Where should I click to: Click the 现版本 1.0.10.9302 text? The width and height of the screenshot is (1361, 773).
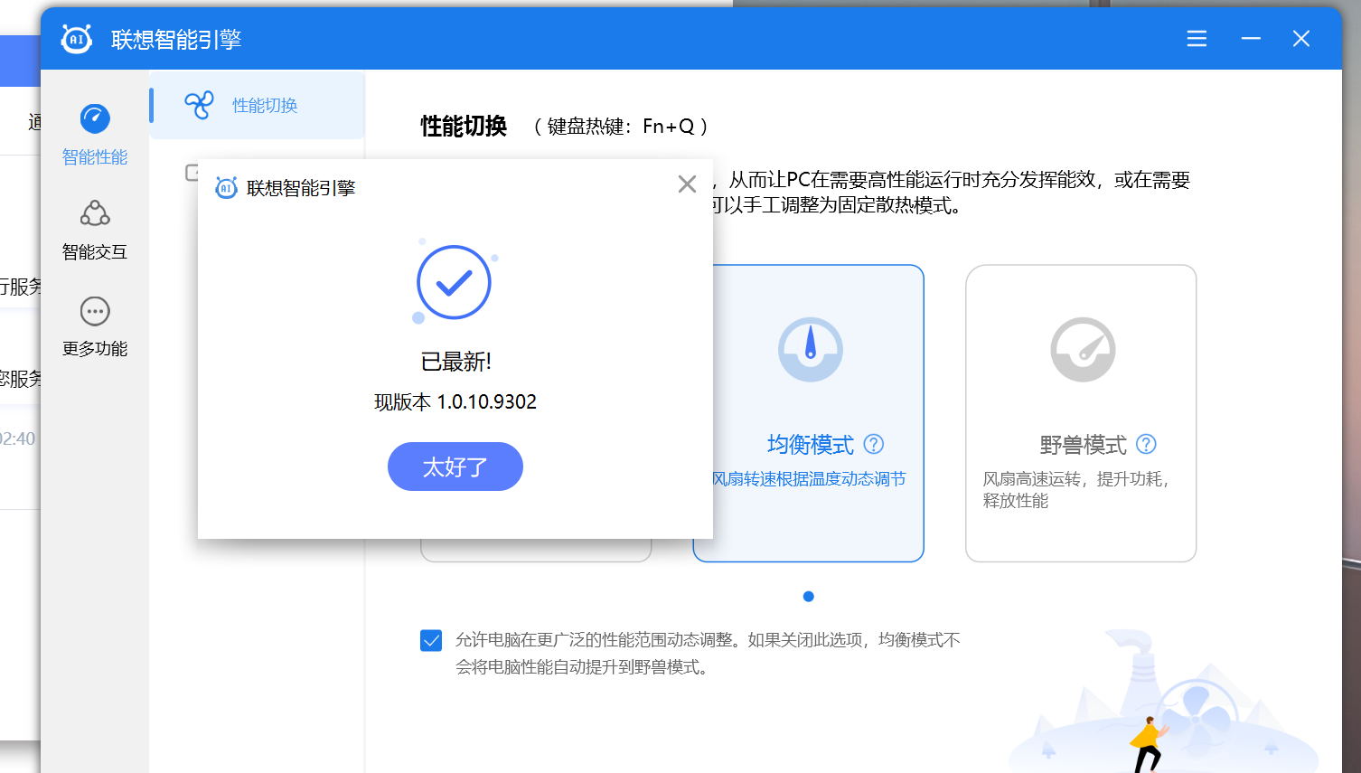point(455,402)
